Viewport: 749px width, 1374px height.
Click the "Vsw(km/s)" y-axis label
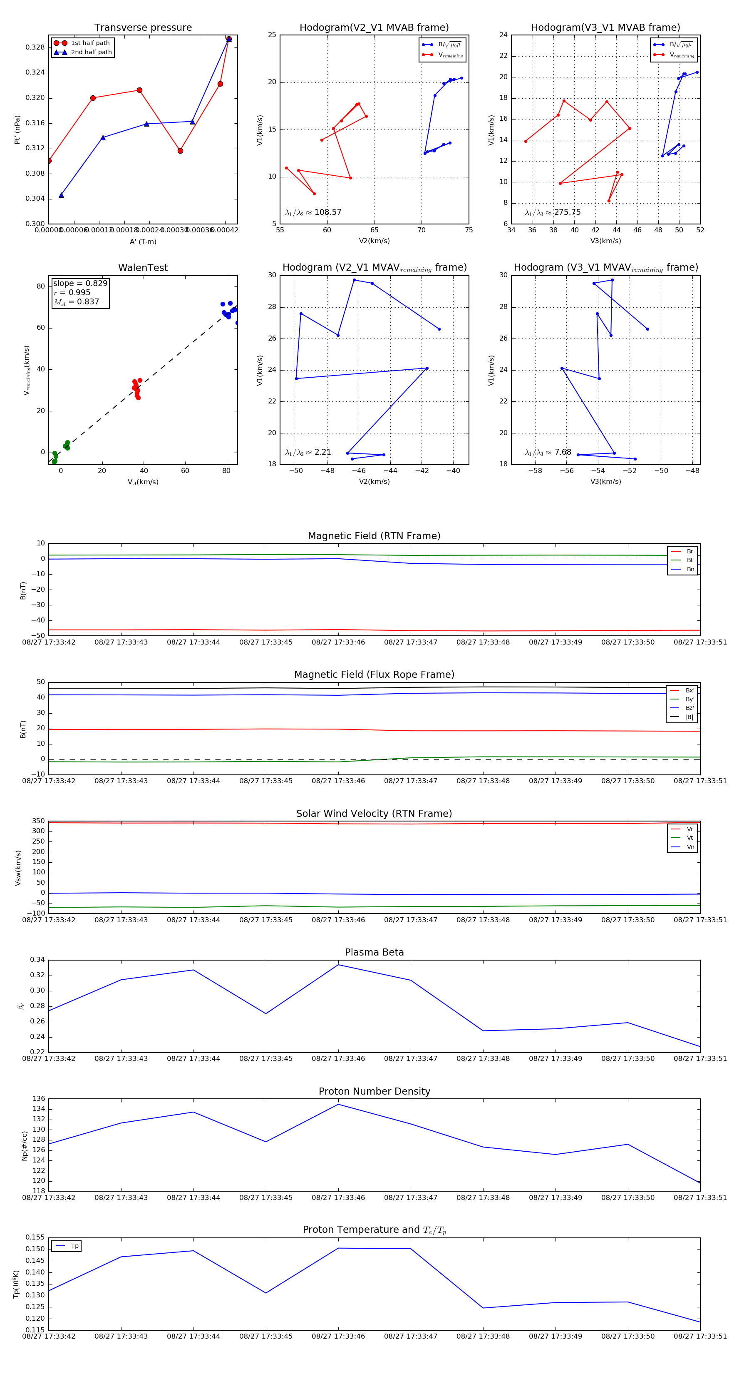pos(18,868)
